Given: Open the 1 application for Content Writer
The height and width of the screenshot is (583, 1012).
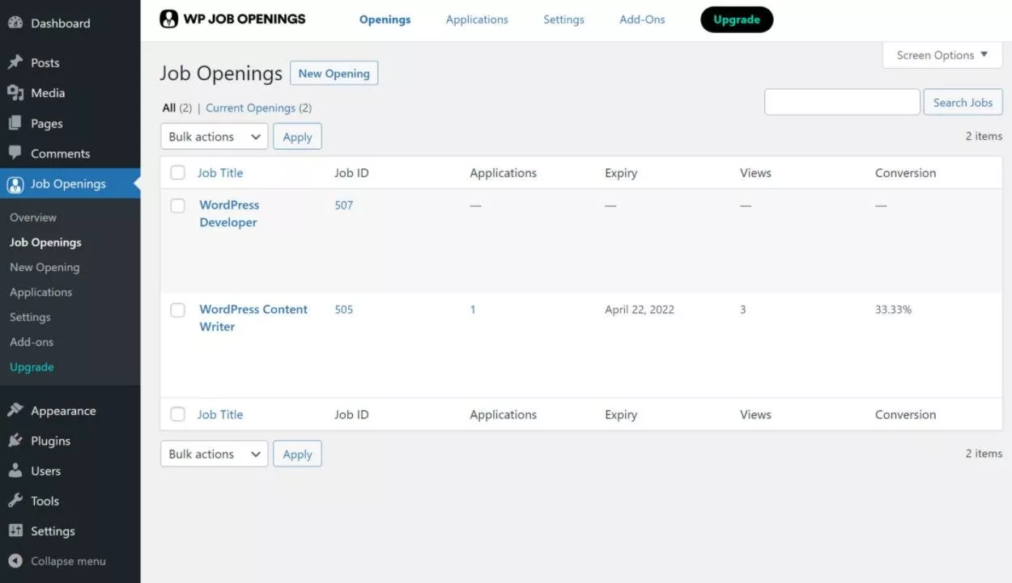Looking at the screenshot, I should click(473, 310).
